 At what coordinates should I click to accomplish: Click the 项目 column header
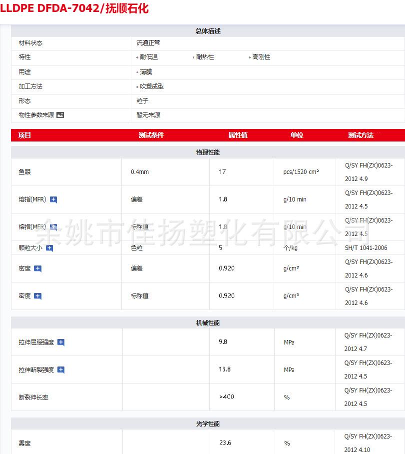[x=24, y=135]
